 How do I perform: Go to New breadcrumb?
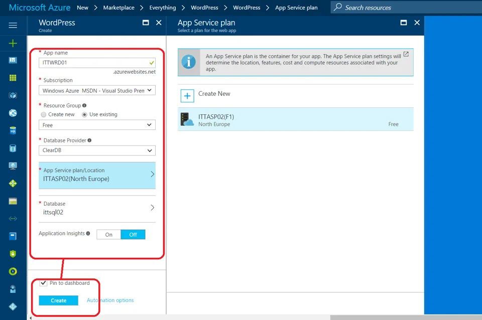pos(82,8)
